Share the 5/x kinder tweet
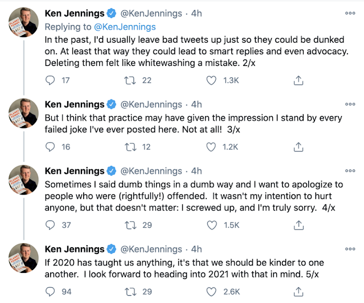 tap(297, 292)
